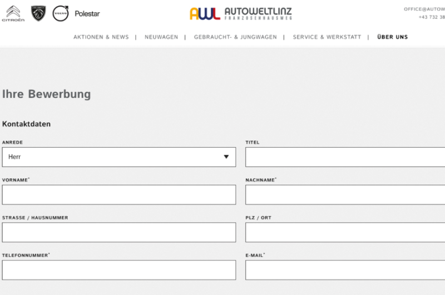Select the Über Uns menu item
The width and height of the screenshot is (445, 295).
392,37
